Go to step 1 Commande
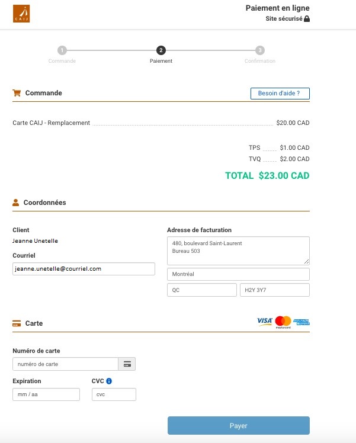Image resolution: width=356 pixels, height=443 pixels. pos(62,51)
